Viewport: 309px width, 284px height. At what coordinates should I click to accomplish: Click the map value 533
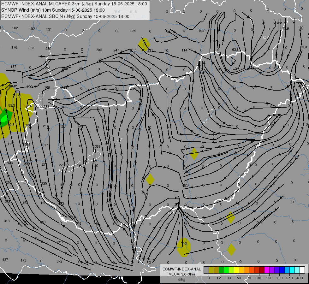click(x=12, y=105)
